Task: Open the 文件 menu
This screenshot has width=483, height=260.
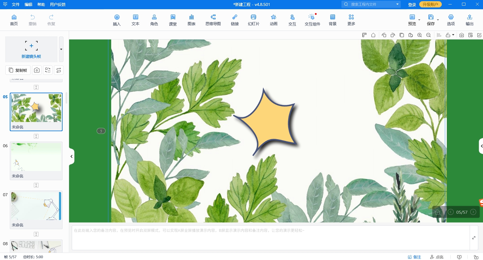Action: pos(16,4)
